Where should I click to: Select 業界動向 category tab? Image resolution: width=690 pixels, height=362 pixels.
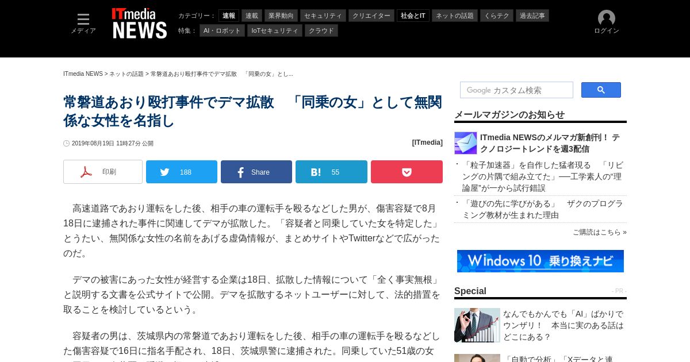pos(281,16)
